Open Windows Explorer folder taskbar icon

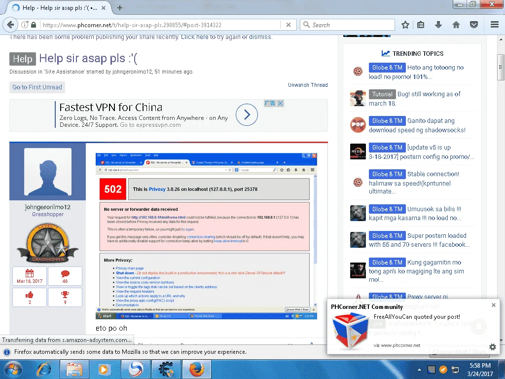[73, 369]
